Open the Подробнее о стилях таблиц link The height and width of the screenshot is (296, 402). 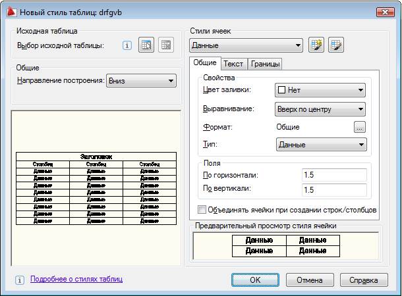coord(76,279)
